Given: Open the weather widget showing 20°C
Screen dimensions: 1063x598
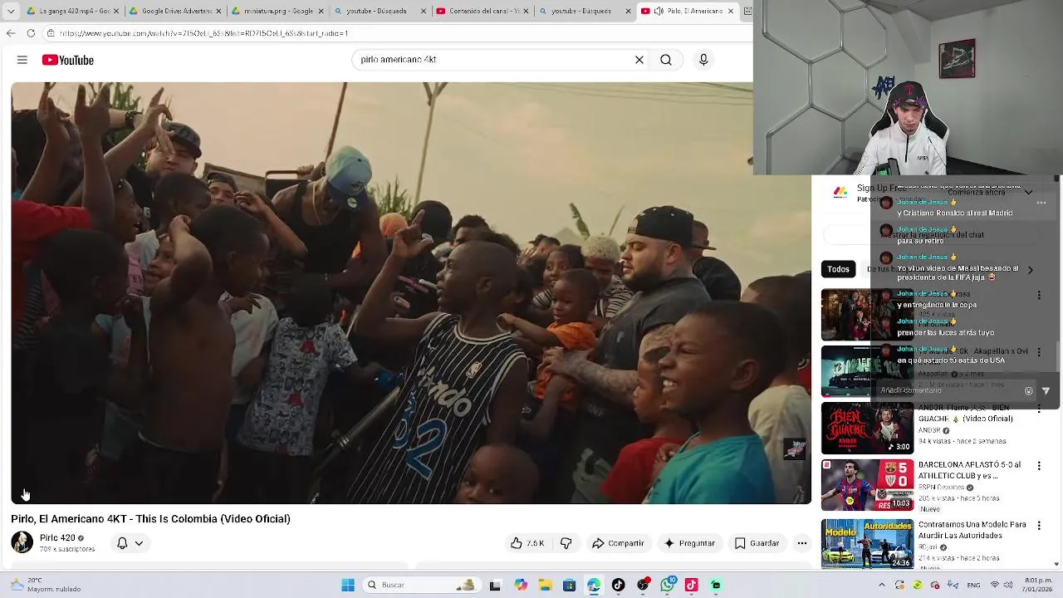Looking at the screenshot, I should 46,585.
